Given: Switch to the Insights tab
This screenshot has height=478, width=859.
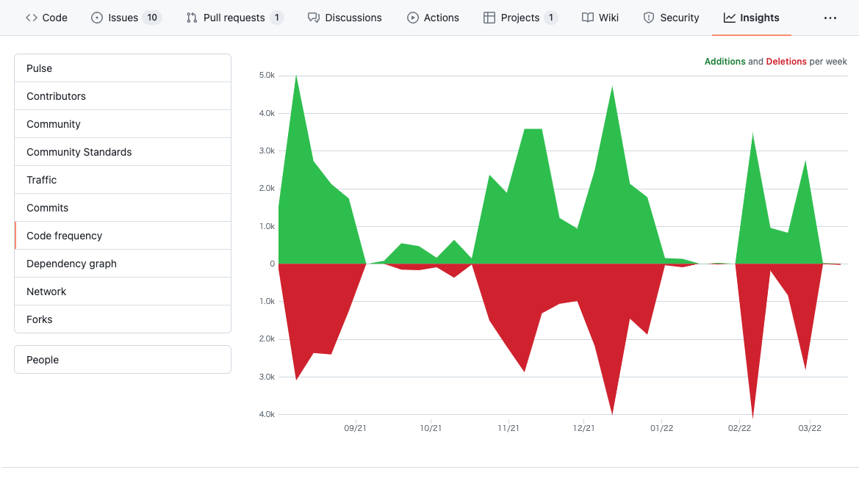Looking at the screenshot, I should point(751,17).
